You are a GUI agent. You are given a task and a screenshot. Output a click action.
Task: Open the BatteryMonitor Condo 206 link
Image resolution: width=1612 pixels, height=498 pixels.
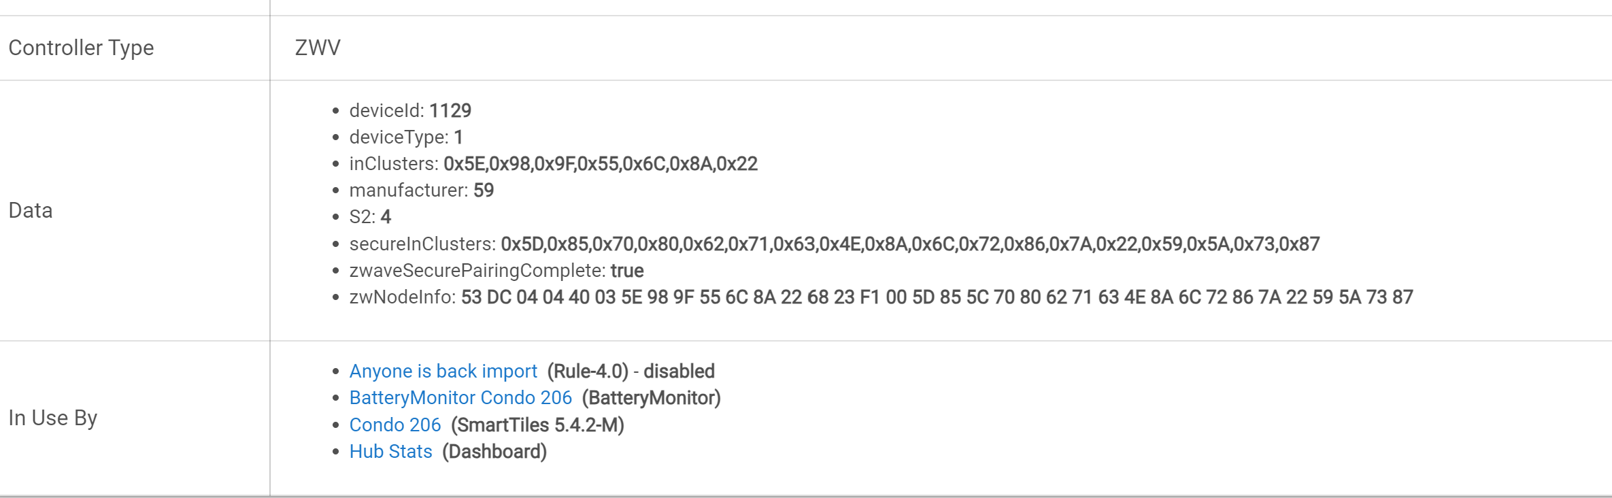point(460,398)
